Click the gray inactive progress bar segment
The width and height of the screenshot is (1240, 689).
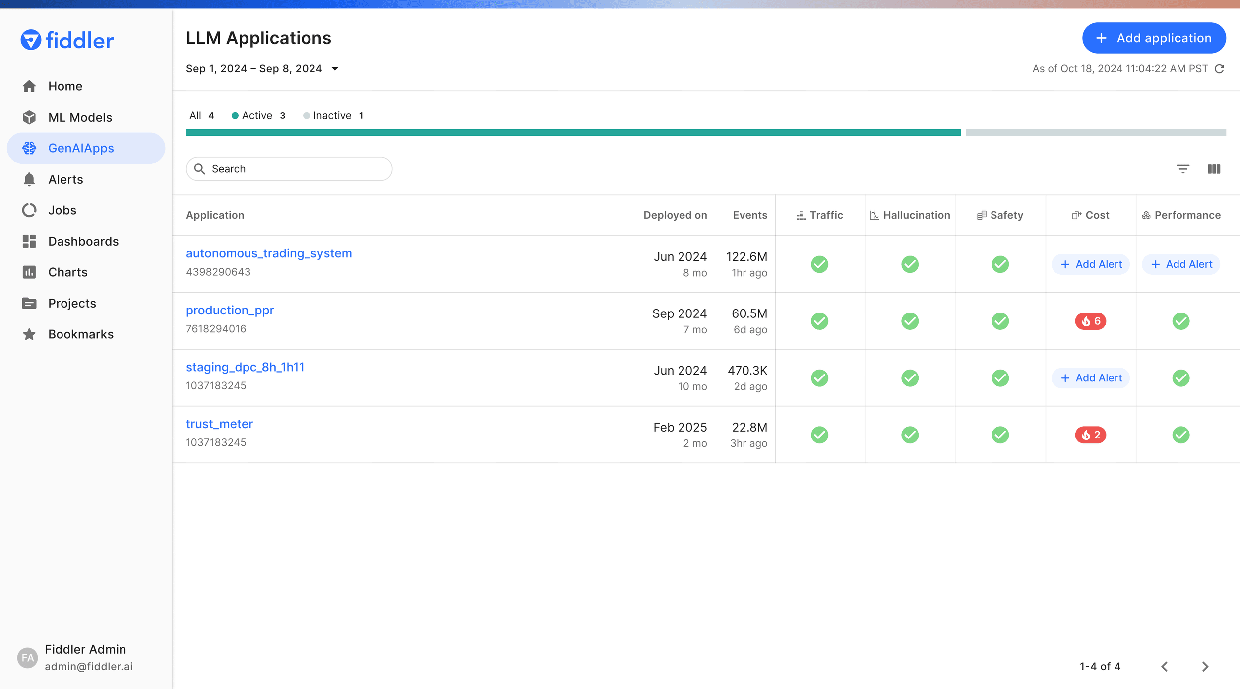click(x=1096, y=133)
